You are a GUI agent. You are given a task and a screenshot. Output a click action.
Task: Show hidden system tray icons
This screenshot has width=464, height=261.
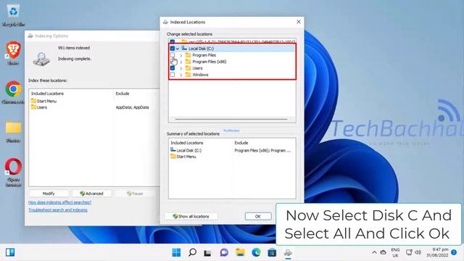click(x=374, y=252)
